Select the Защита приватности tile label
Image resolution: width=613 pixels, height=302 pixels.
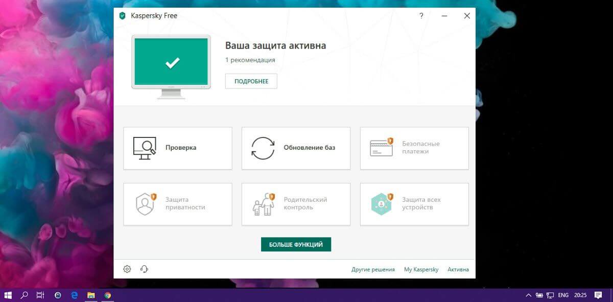(x=185, y=203)
